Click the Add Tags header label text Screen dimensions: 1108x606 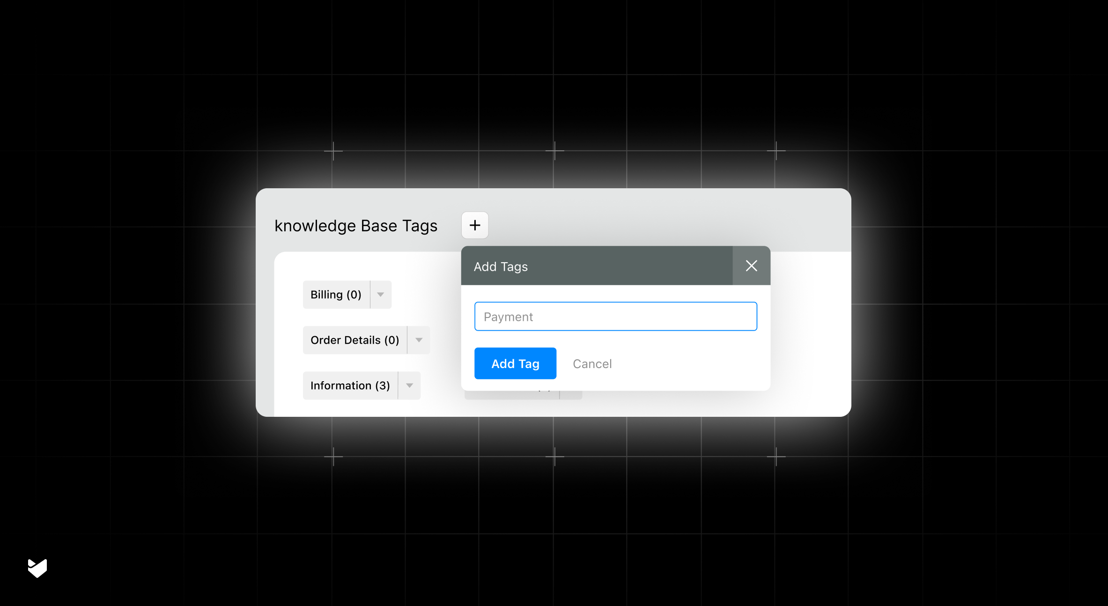(501, 266)
